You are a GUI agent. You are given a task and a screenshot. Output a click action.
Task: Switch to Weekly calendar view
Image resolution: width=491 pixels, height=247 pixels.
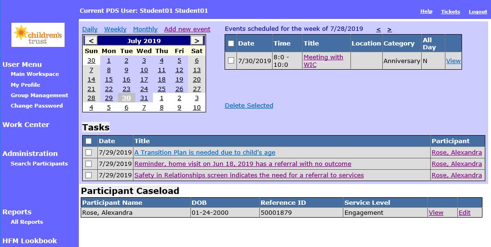pos(115,29)
